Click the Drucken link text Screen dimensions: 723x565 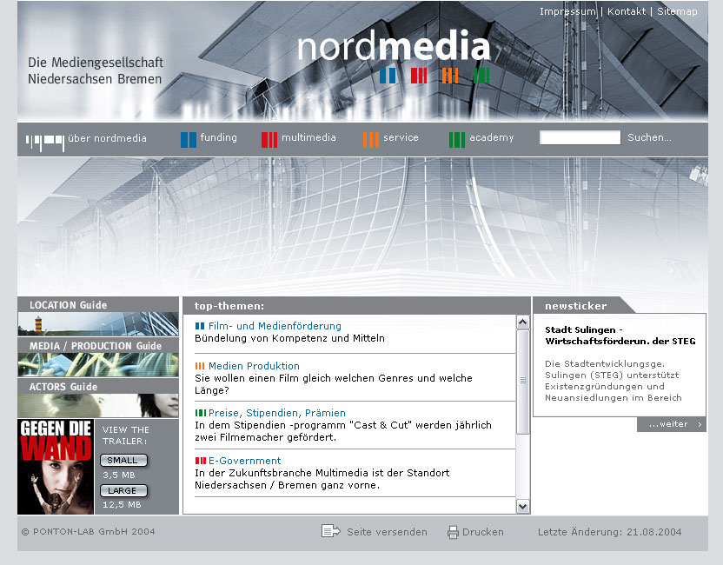point(483,532)
